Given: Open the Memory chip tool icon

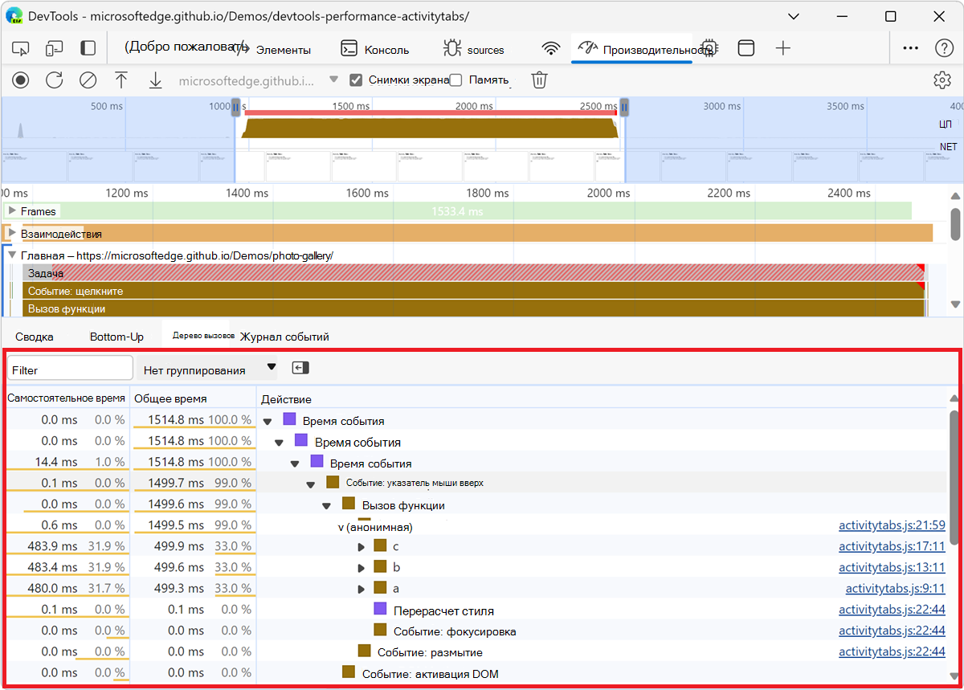Looking at the screenshot, I should 709,48.
